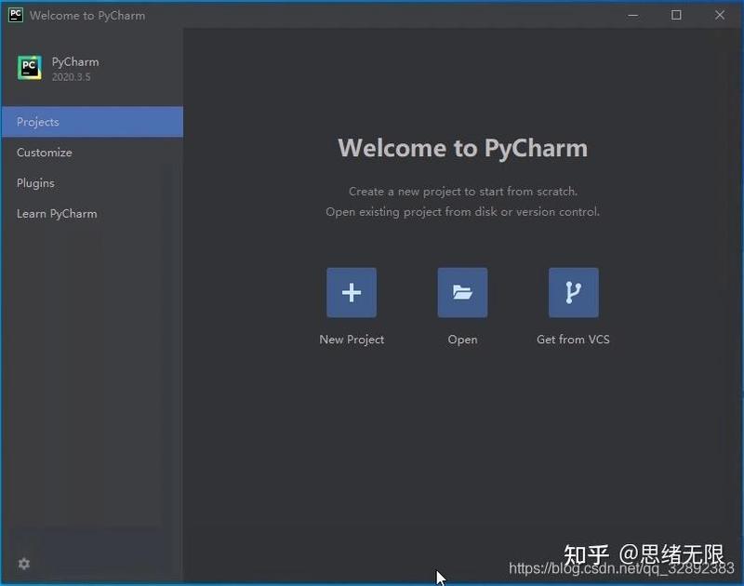Open the Plugins tab
744x586 pixels.
(x=92, y=183)
